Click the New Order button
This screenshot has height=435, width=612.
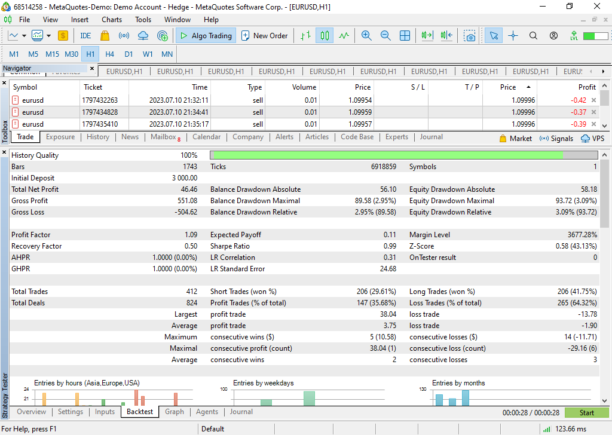coord(264,36)
